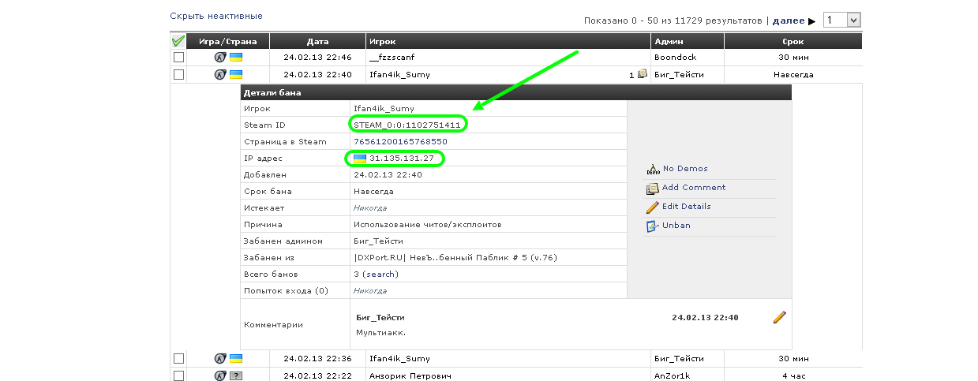Click the Add Comment link
Viewport: 978px width, 381px height.
[x=694, y=188]
